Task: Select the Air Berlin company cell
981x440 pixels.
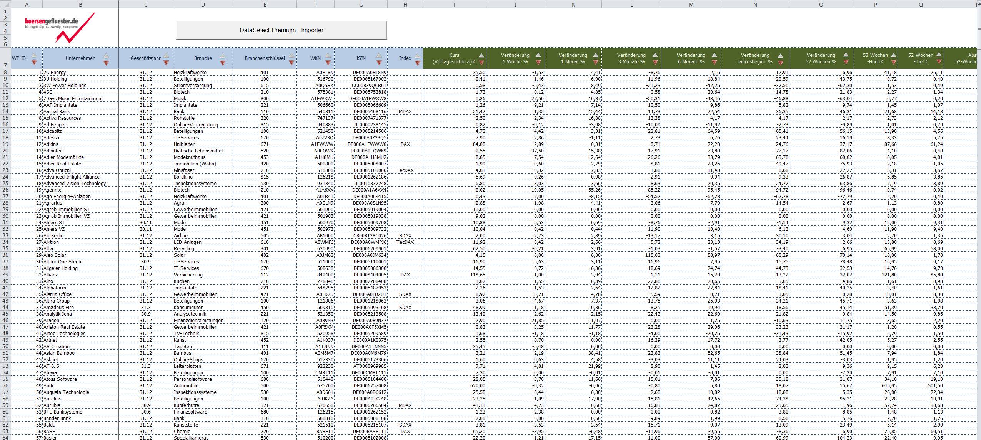Action: [80, 235]
